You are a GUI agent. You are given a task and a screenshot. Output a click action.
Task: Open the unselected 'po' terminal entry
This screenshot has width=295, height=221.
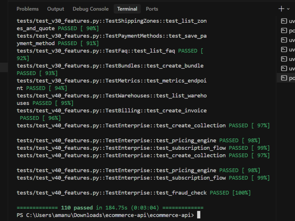point(287,30)
